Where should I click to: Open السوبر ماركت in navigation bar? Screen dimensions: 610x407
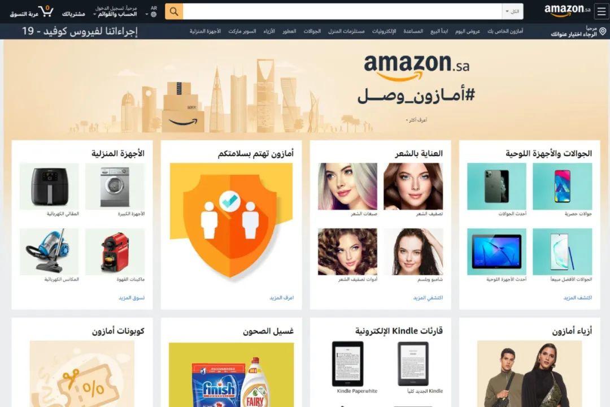242,31
